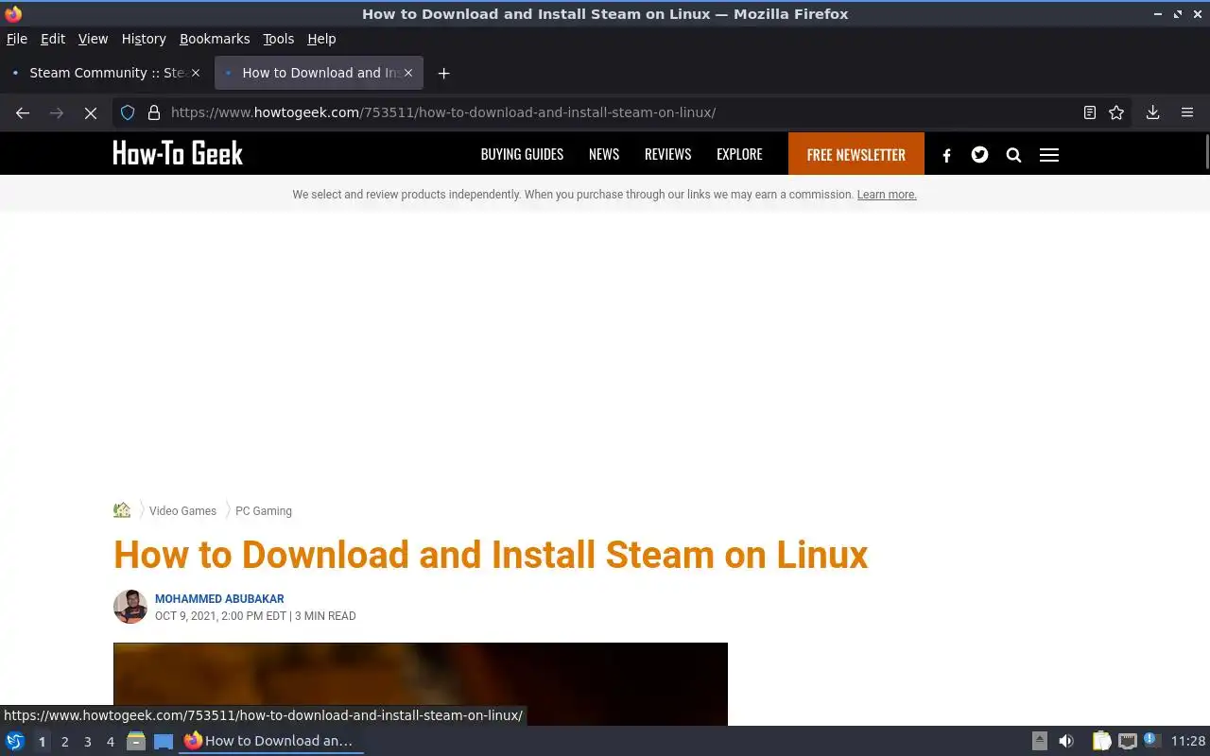Open the volume control in tray
This screenshot has width=1210, height=756.
coord(1066,741)
